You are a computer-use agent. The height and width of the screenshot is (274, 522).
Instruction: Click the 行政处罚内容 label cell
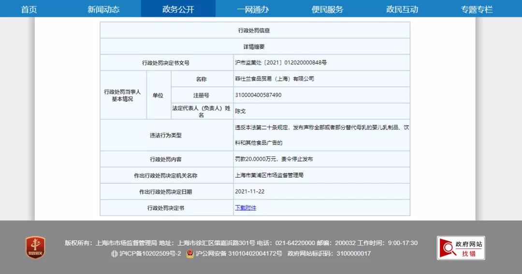[x=166, y=159]
